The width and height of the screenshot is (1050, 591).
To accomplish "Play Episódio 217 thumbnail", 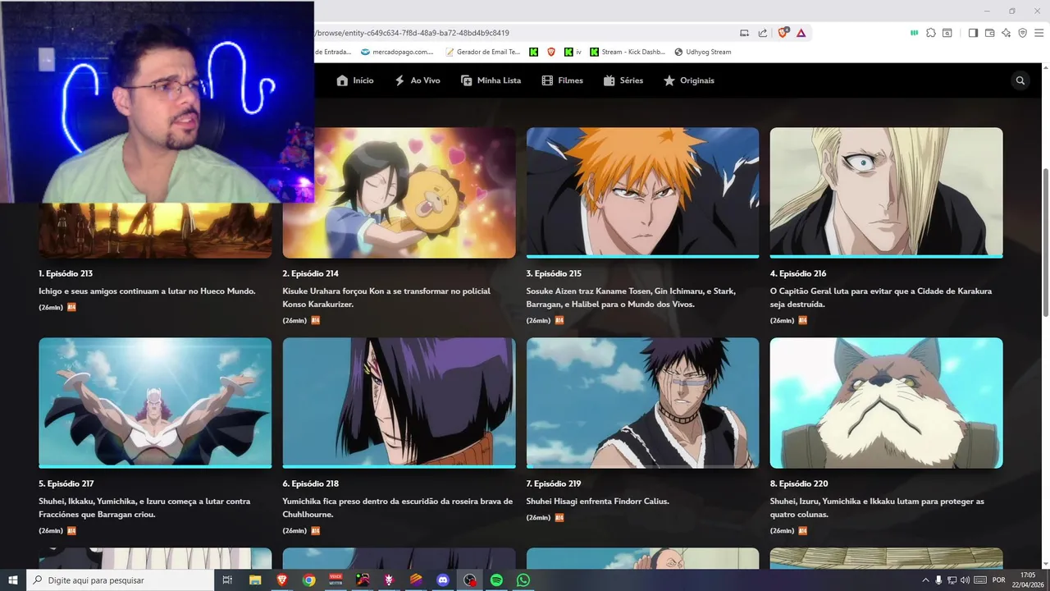I will click(x=155, y=403).
